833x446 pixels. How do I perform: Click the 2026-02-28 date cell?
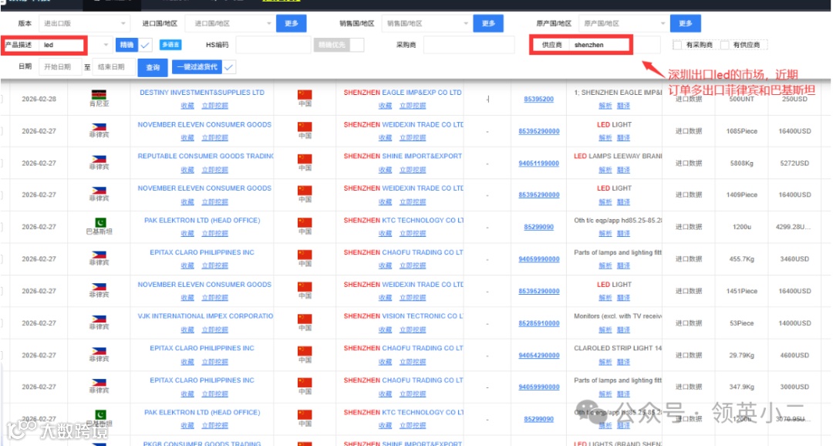39,100
